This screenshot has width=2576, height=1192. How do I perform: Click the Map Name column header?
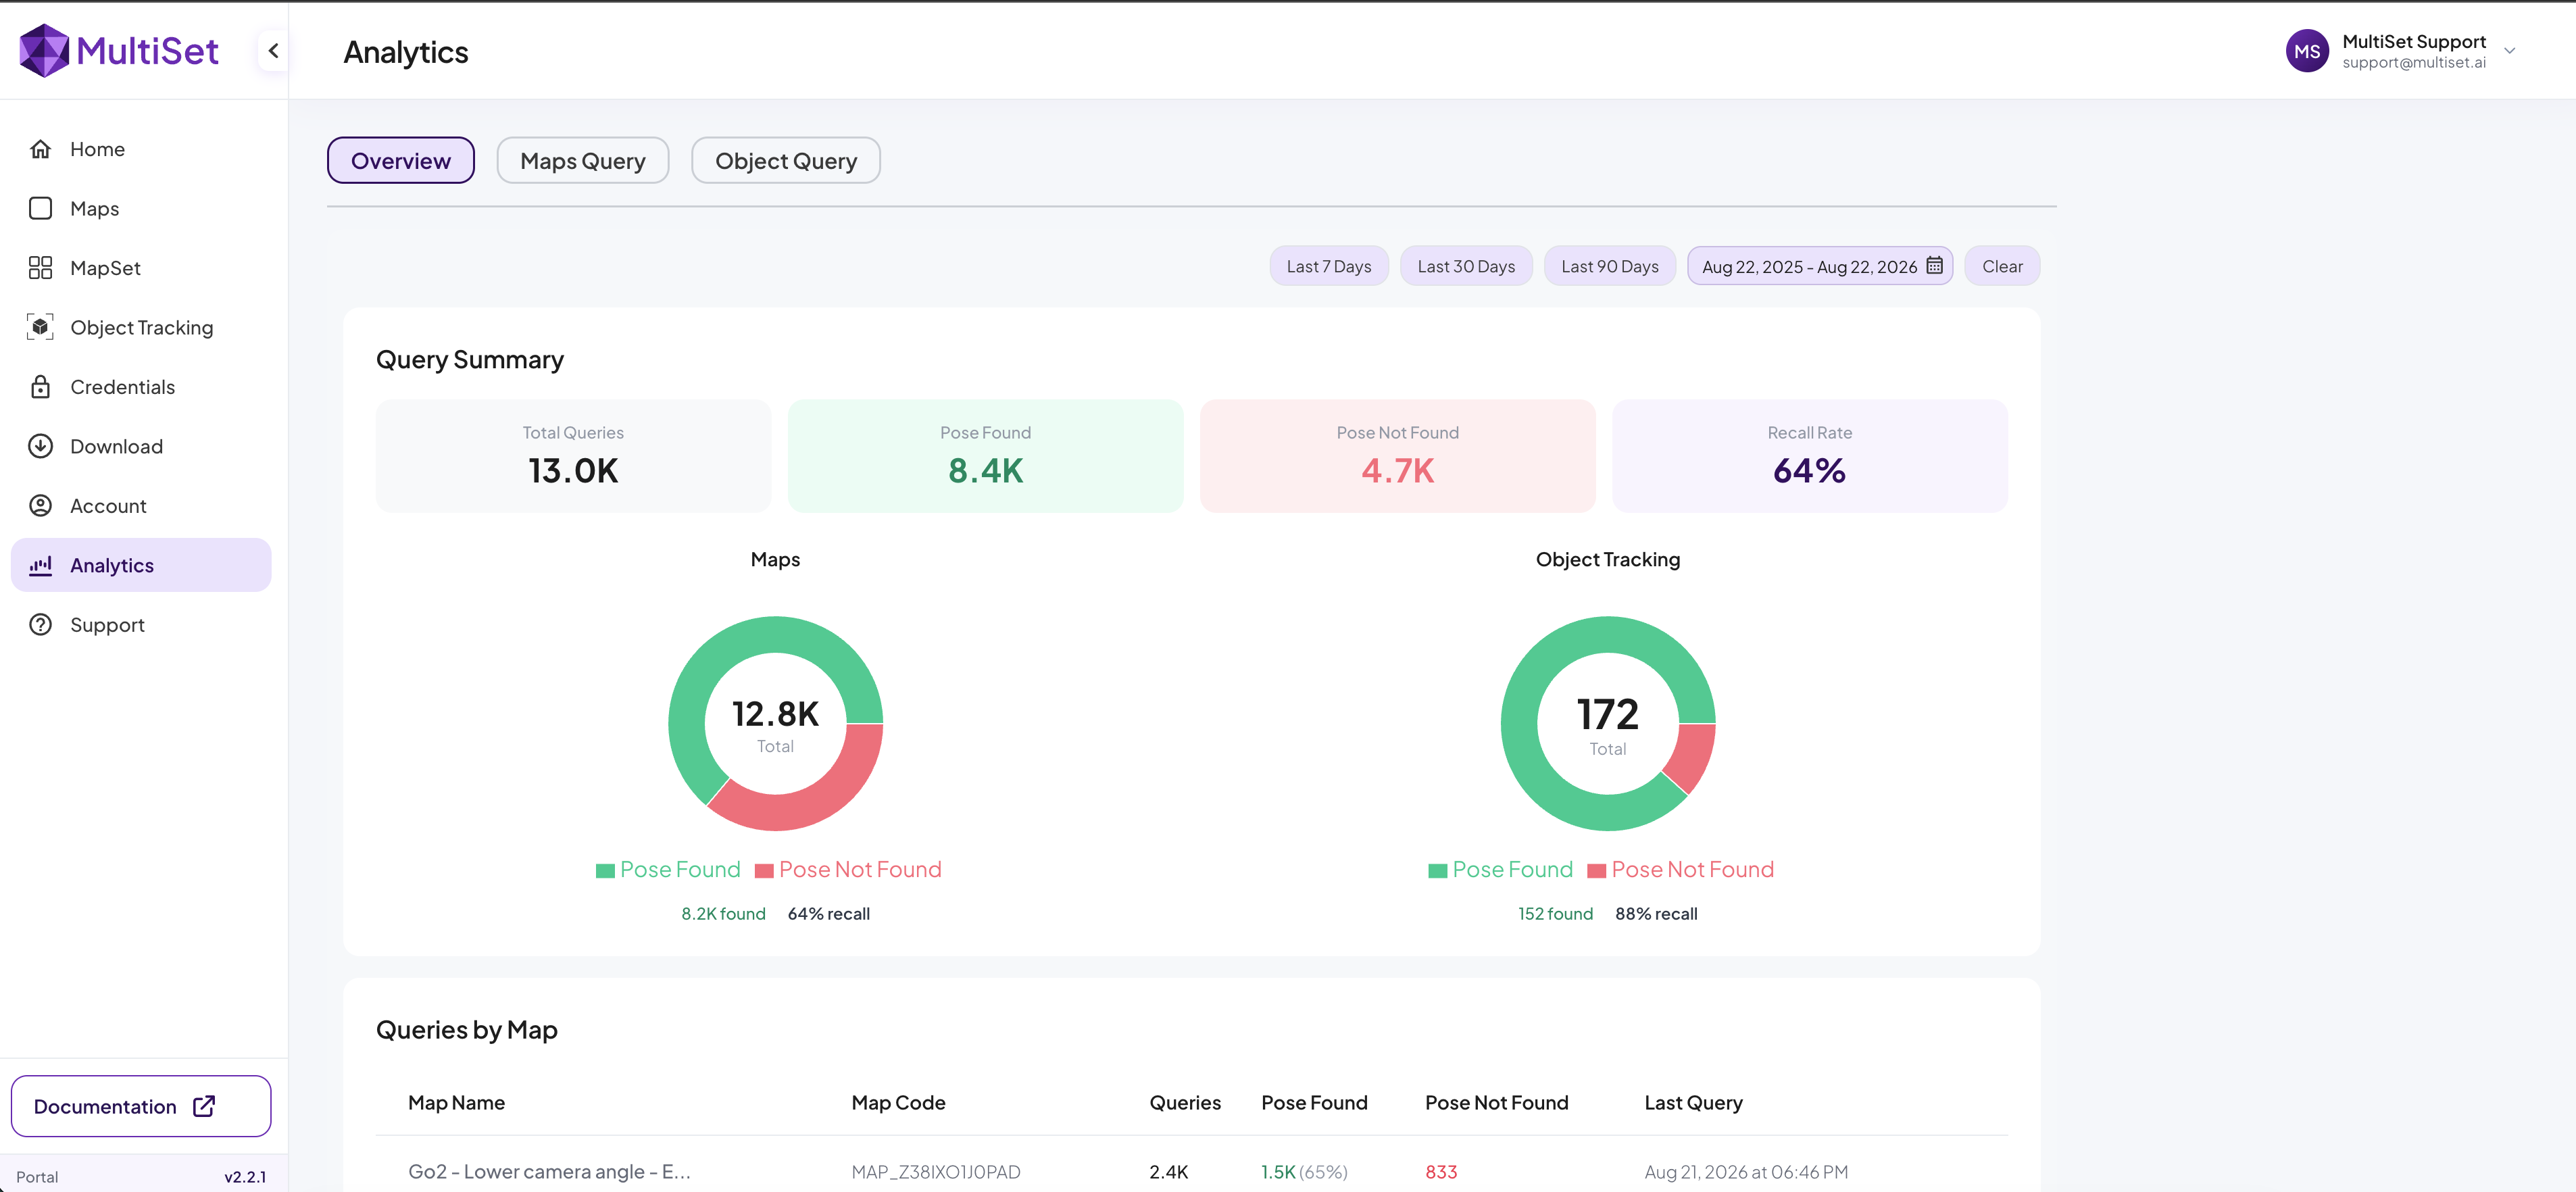coord(456,1102)
